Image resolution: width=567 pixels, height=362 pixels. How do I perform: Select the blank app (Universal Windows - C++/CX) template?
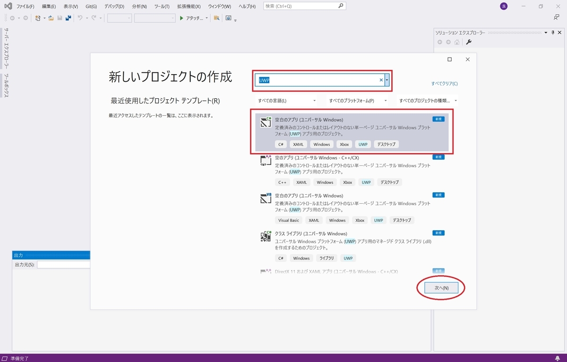(352, 171)
